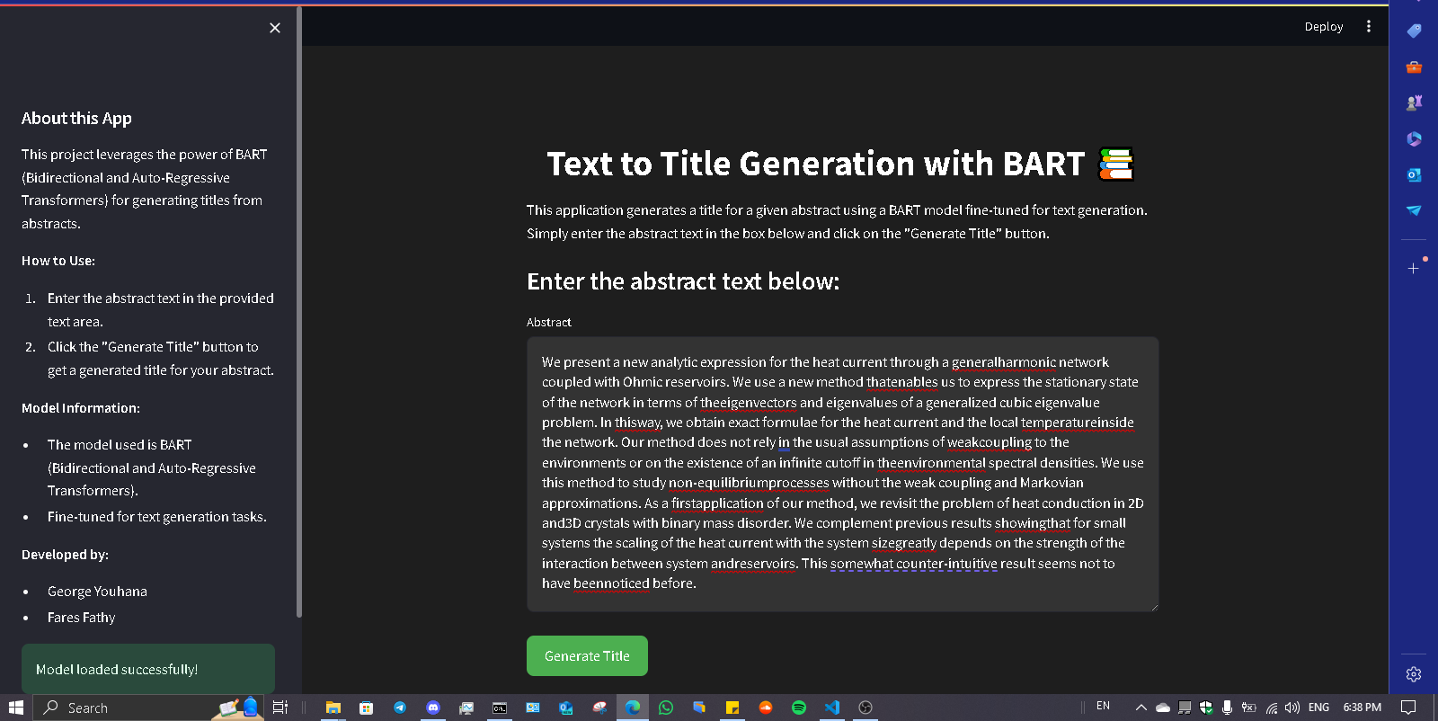Viewport: 1438px width, 721px height.
Task: Open OneDrive cloud tray icon
Action: [x=1163, y=708]
